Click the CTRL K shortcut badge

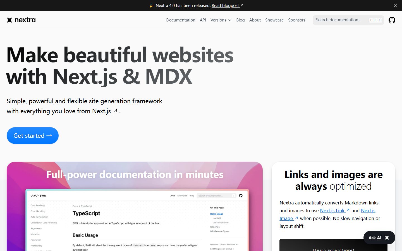pos(375,20)
